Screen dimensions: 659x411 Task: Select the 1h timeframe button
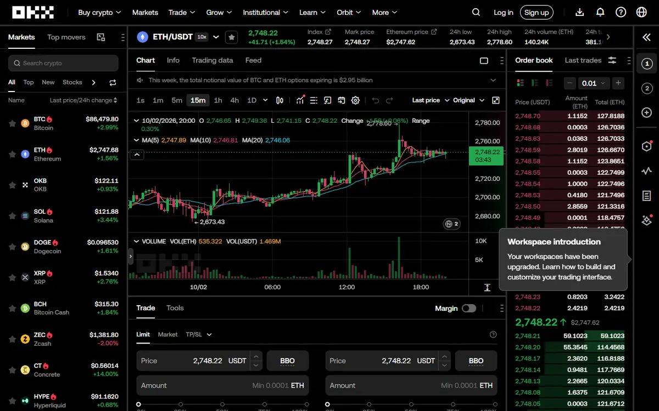218,100
